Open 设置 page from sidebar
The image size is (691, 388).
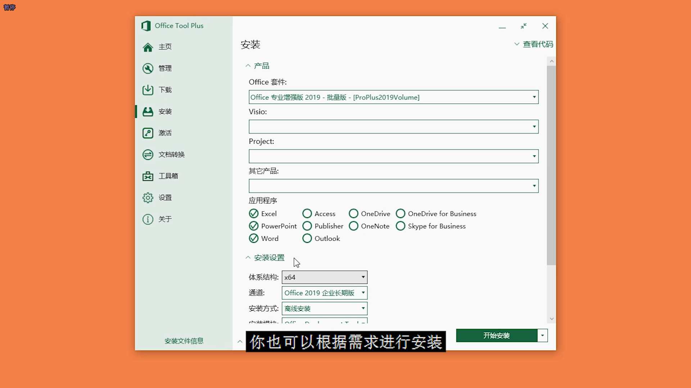coord(165,198)
